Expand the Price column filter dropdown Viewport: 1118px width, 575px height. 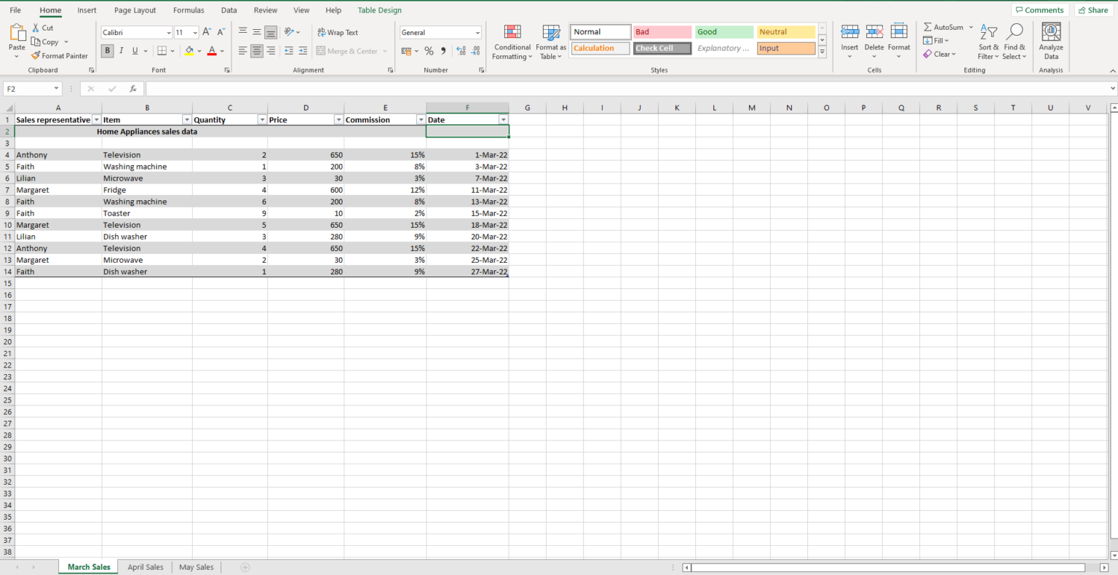[338, 120]
